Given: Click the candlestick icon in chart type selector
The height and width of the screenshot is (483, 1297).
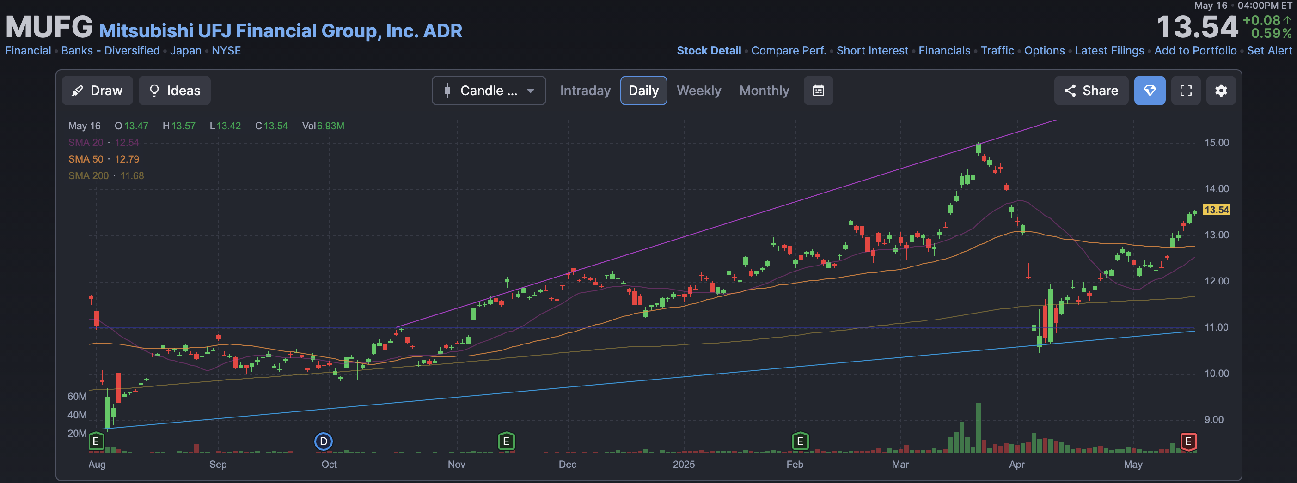Looking at the screenshot, I should click(447, 91).
